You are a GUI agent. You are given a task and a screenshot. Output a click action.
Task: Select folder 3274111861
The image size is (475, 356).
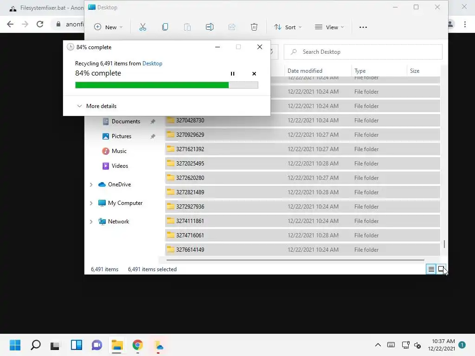click(302, 221)
